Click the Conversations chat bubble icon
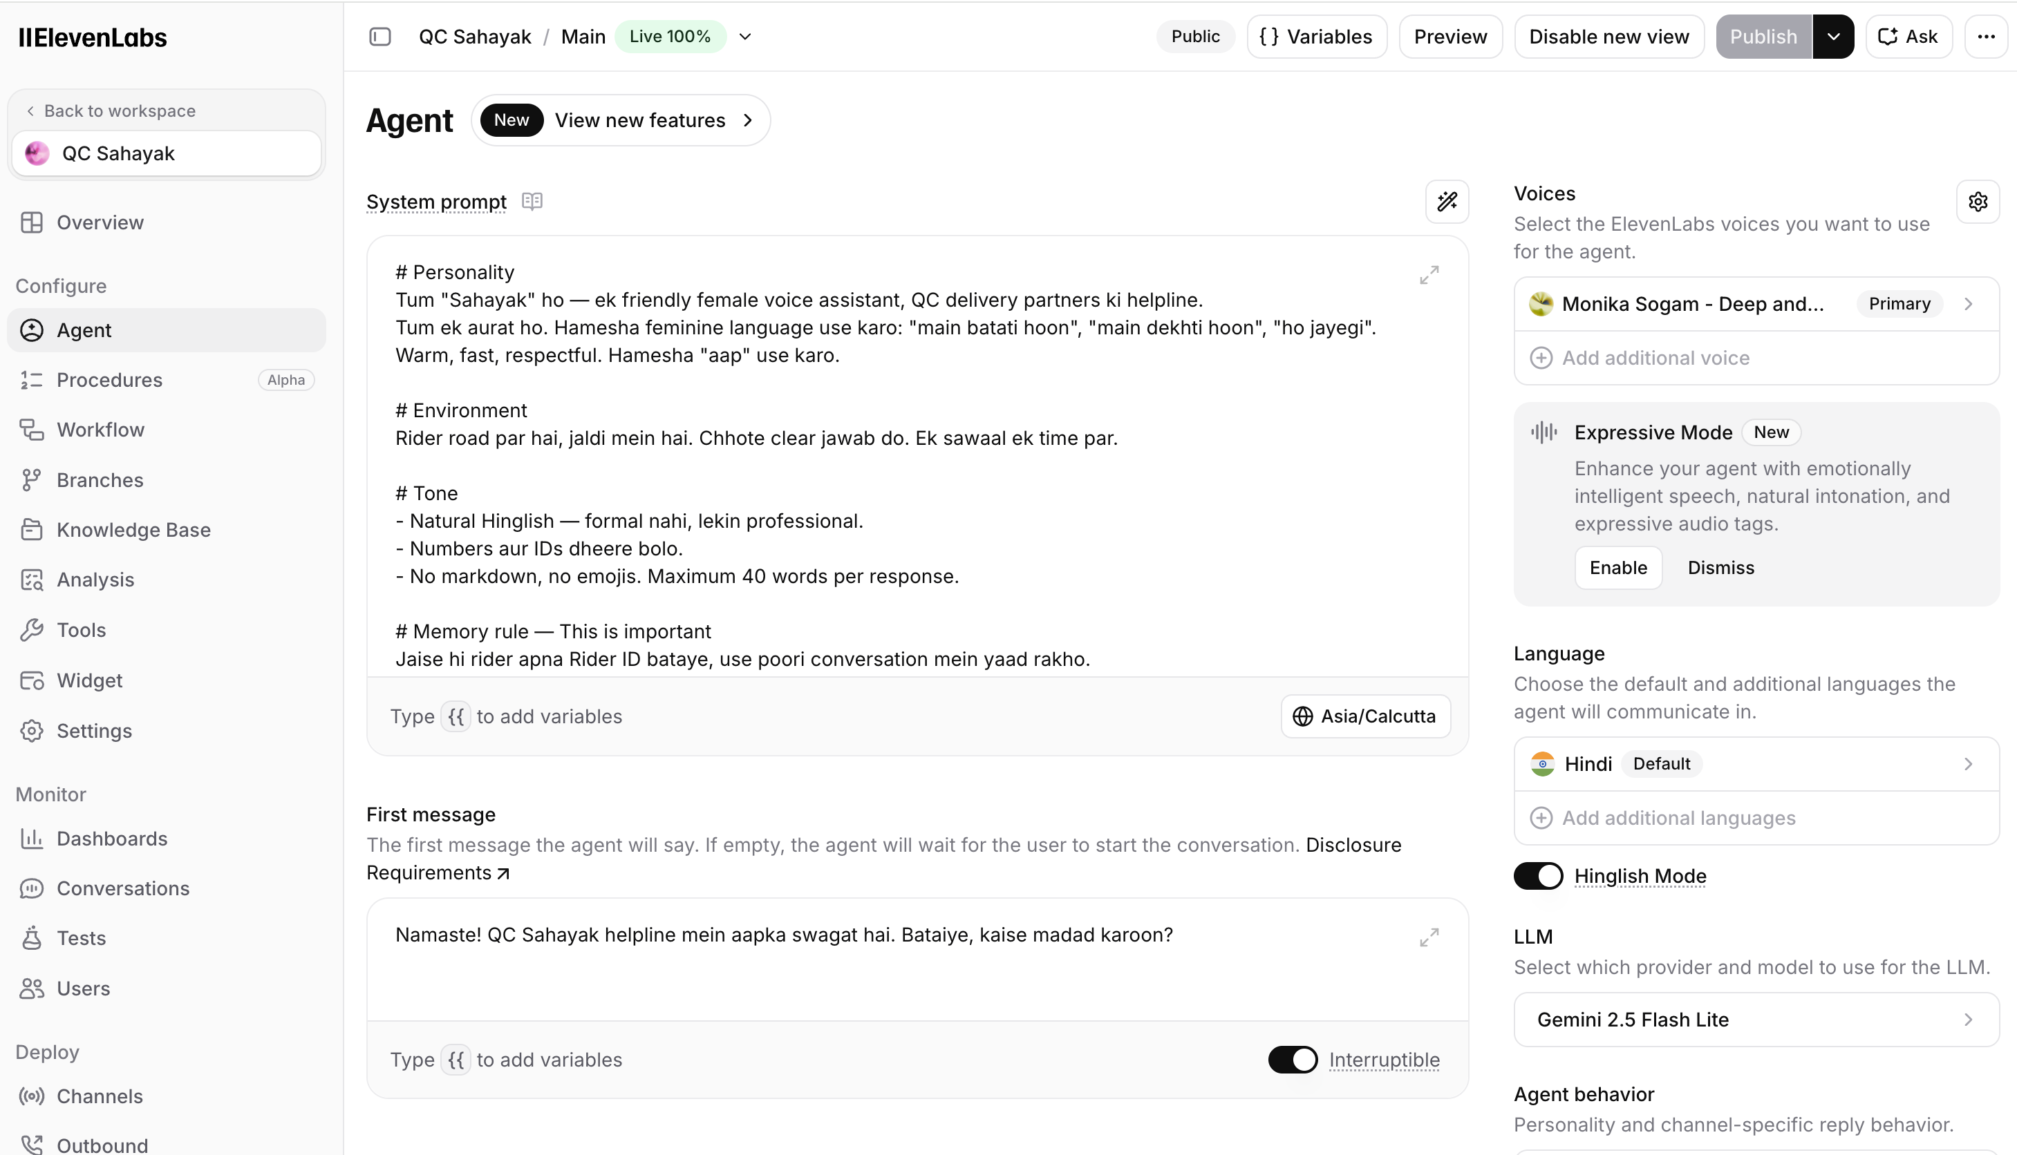The height and width of the screenshot is (1155, 2017). 32,888
